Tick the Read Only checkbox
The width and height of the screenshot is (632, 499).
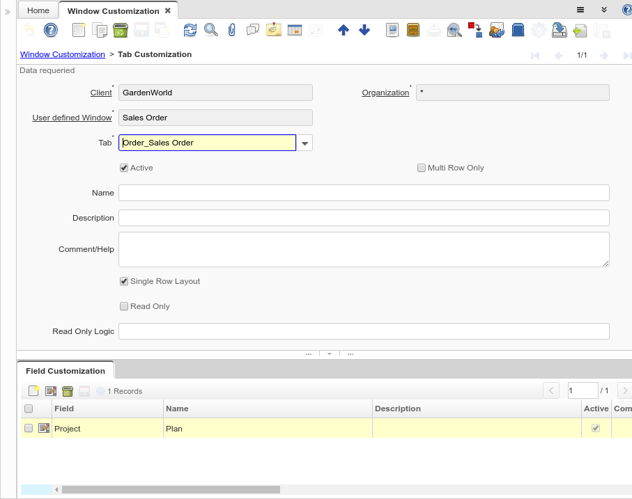tap(124, 306)
